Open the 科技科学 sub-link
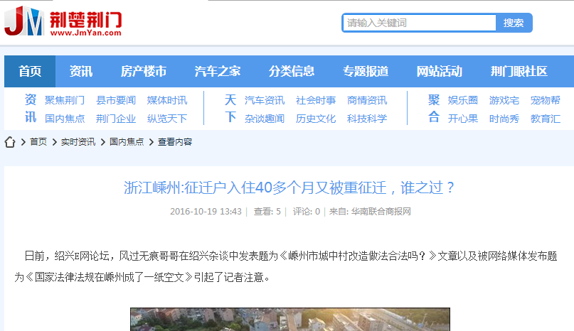574x331 pixels. 367,119
